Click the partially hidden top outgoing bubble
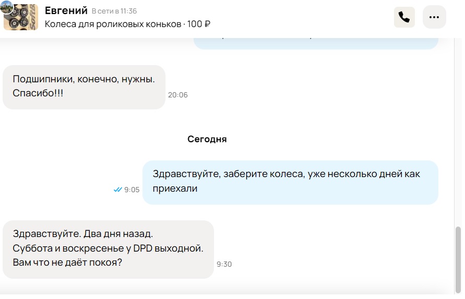 point(316,43)
